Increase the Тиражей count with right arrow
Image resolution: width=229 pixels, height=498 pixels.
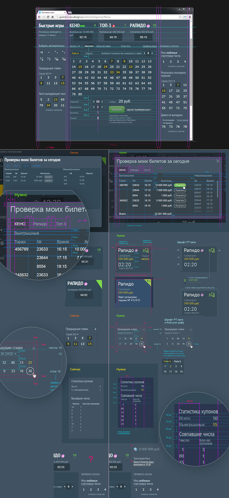[x=102, y=101]
